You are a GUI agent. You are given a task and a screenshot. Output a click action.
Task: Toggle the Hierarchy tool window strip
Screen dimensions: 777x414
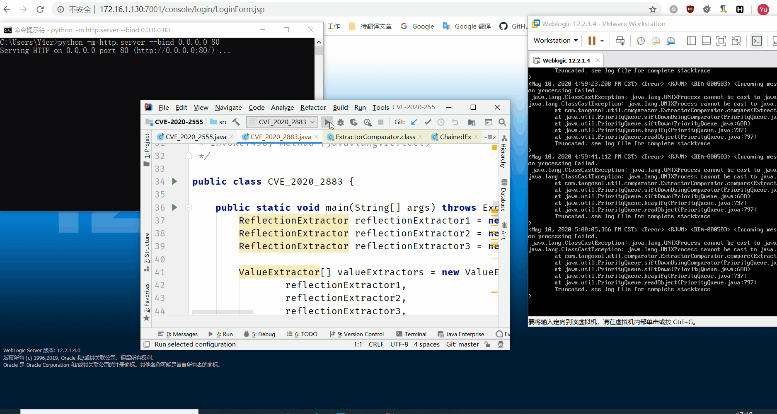pyautogui.click(x=504, y=152)
